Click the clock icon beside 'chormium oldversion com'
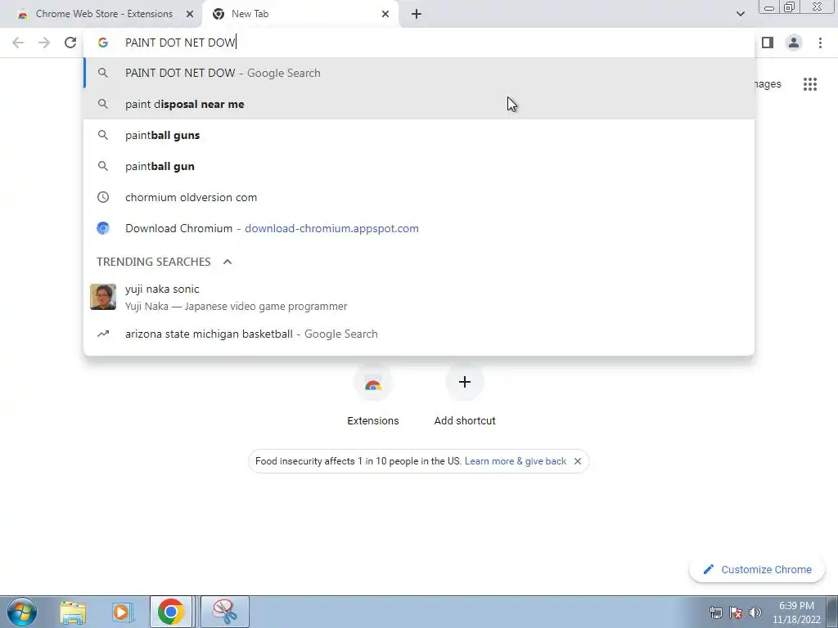Image resolution: width=838 pixels, height=628 pixels. 103,197
